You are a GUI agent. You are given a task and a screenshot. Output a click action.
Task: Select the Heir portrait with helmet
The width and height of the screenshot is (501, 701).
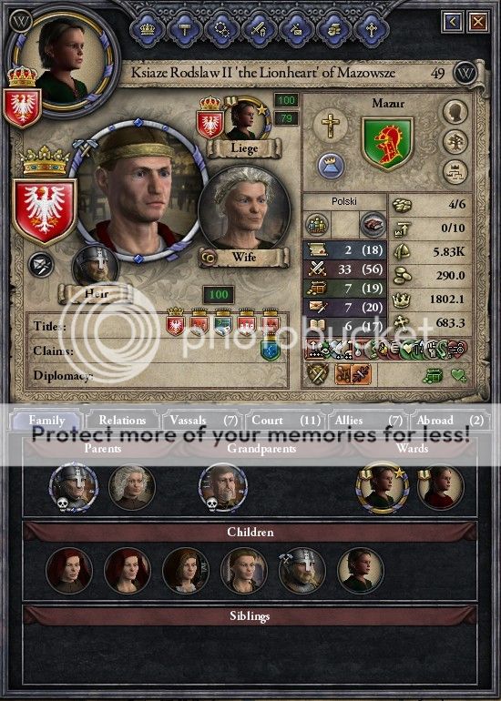(96, 267)
